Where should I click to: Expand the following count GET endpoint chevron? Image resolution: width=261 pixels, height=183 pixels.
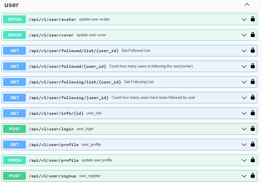[x=244, y=98]
